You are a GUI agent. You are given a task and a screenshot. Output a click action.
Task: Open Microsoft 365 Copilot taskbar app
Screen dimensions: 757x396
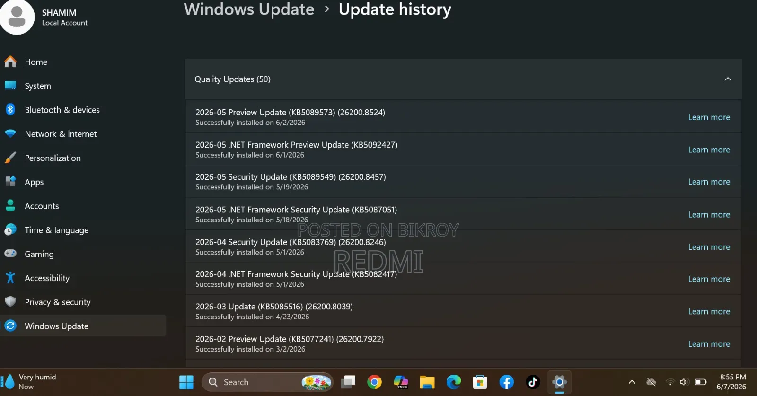click(x=401, y=382)
